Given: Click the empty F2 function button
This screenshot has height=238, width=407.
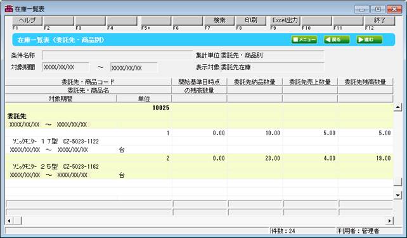Looking at the screenshot, I should point(59,20).
